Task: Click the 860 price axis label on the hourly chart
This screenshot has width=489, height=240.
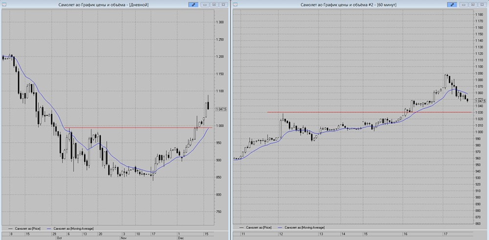Action: tap(479, 223)
